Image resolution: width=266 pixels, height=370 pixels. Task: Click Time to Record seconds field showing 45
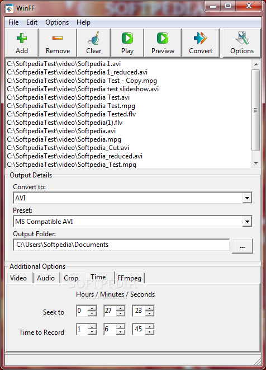(139, 329)
